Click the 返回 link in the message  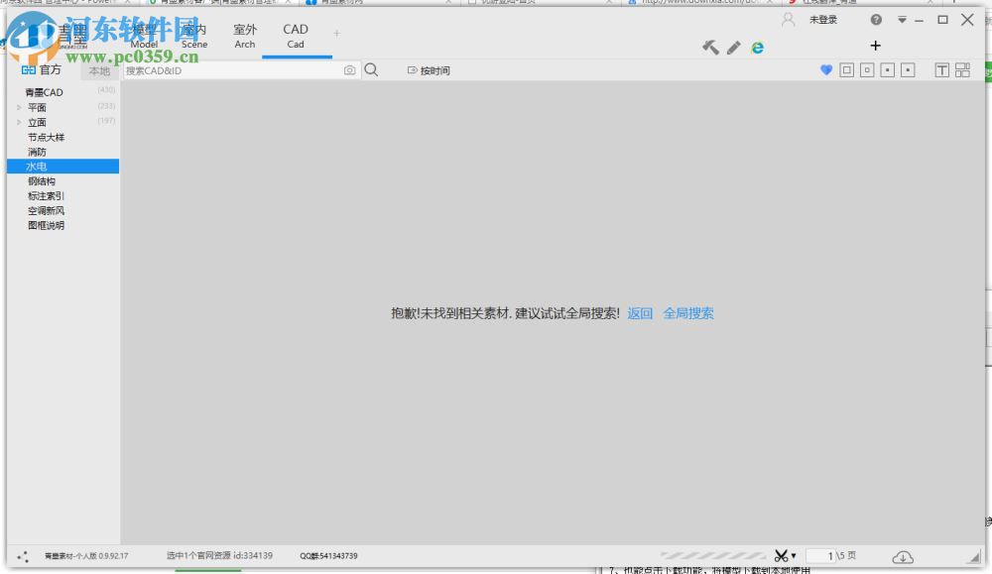click(640, 312)
